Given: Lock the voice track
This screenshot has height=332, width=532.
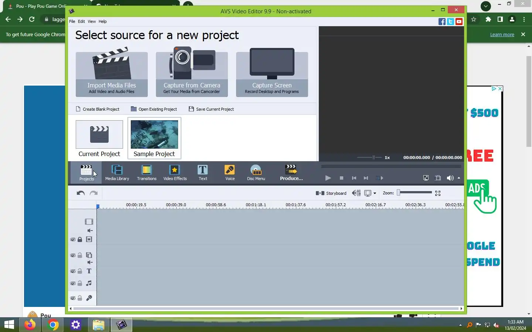Looking at the screenshot, I should tap(80, 298).
